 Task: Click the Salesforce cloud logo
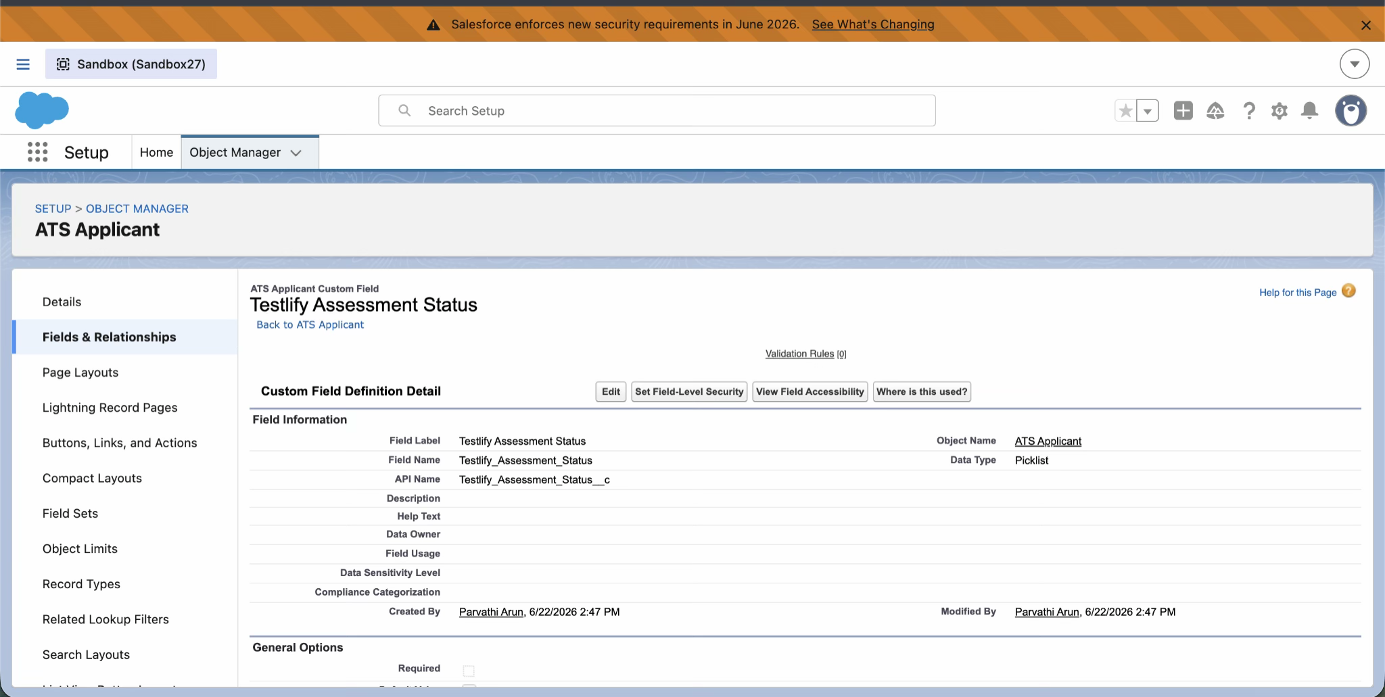[x=42, y=110]
